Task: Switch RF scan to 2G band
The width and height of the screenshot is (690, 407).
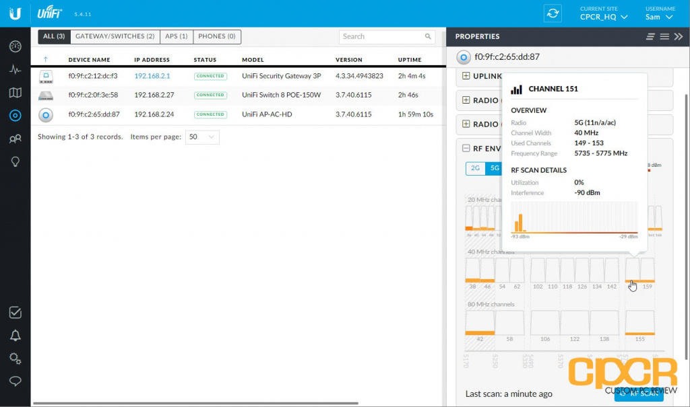Action: pos(475,168)
